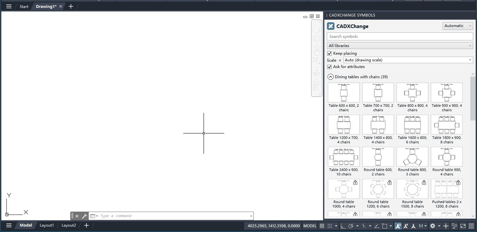Screen dimensions: 477x232
Task: Toggle Clean Screen in status bar
Action: [x=463, y=226]
